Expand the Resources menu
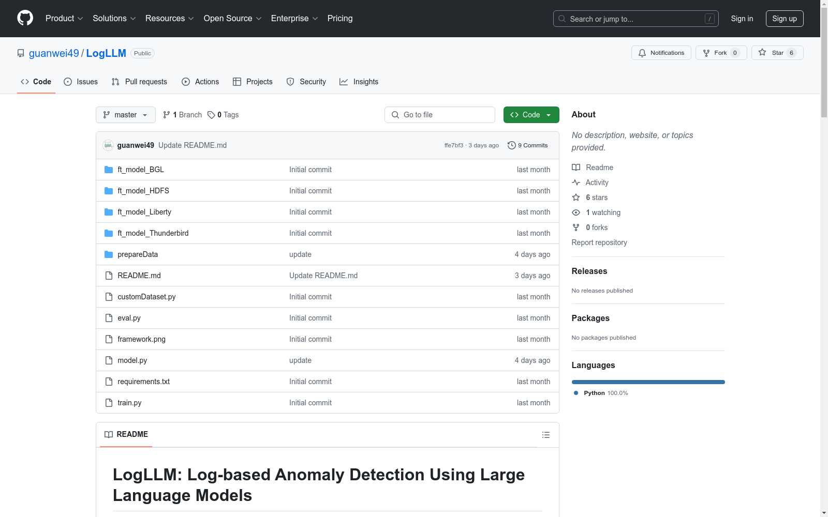This screenshot has height=517, width=828. 170,18
